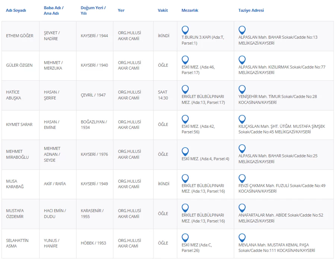Click the Vakit column header

click(x=163, y=10)
